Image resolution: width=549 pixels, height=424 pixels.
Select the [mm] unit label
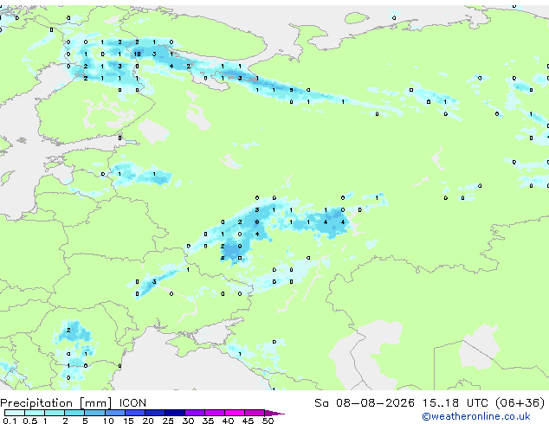click(x=95, y=403)
